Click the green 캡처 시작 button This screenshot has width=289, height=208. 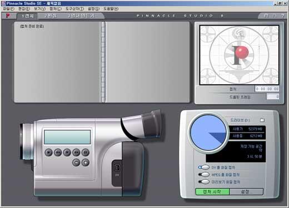[x=212, y=191]
